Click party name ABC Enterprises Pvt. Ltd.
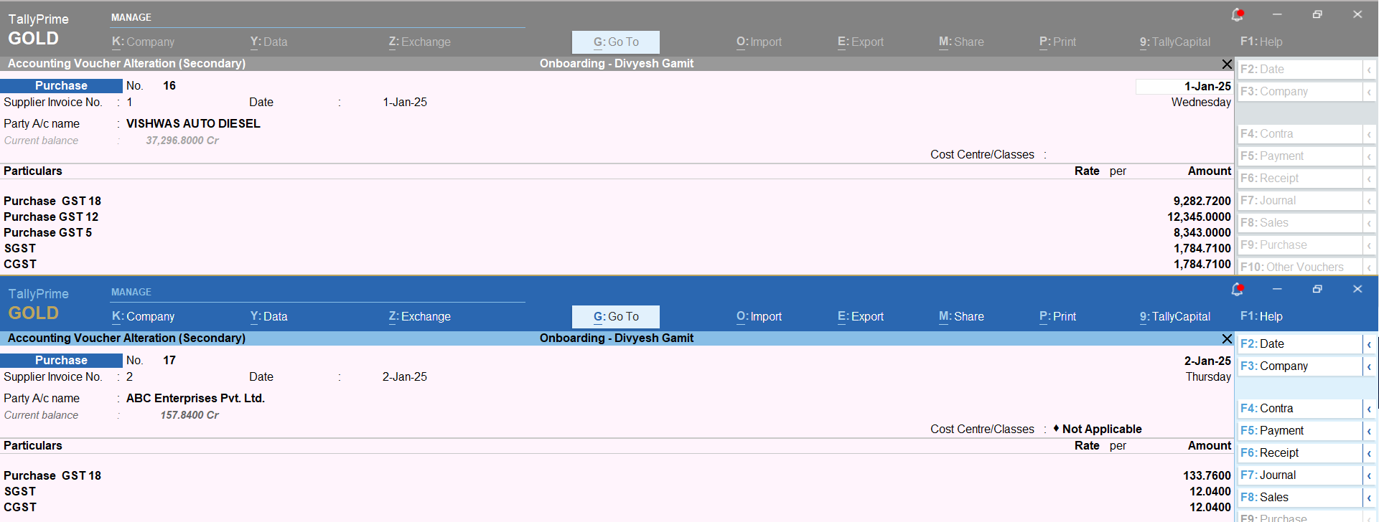 (196, 399)
